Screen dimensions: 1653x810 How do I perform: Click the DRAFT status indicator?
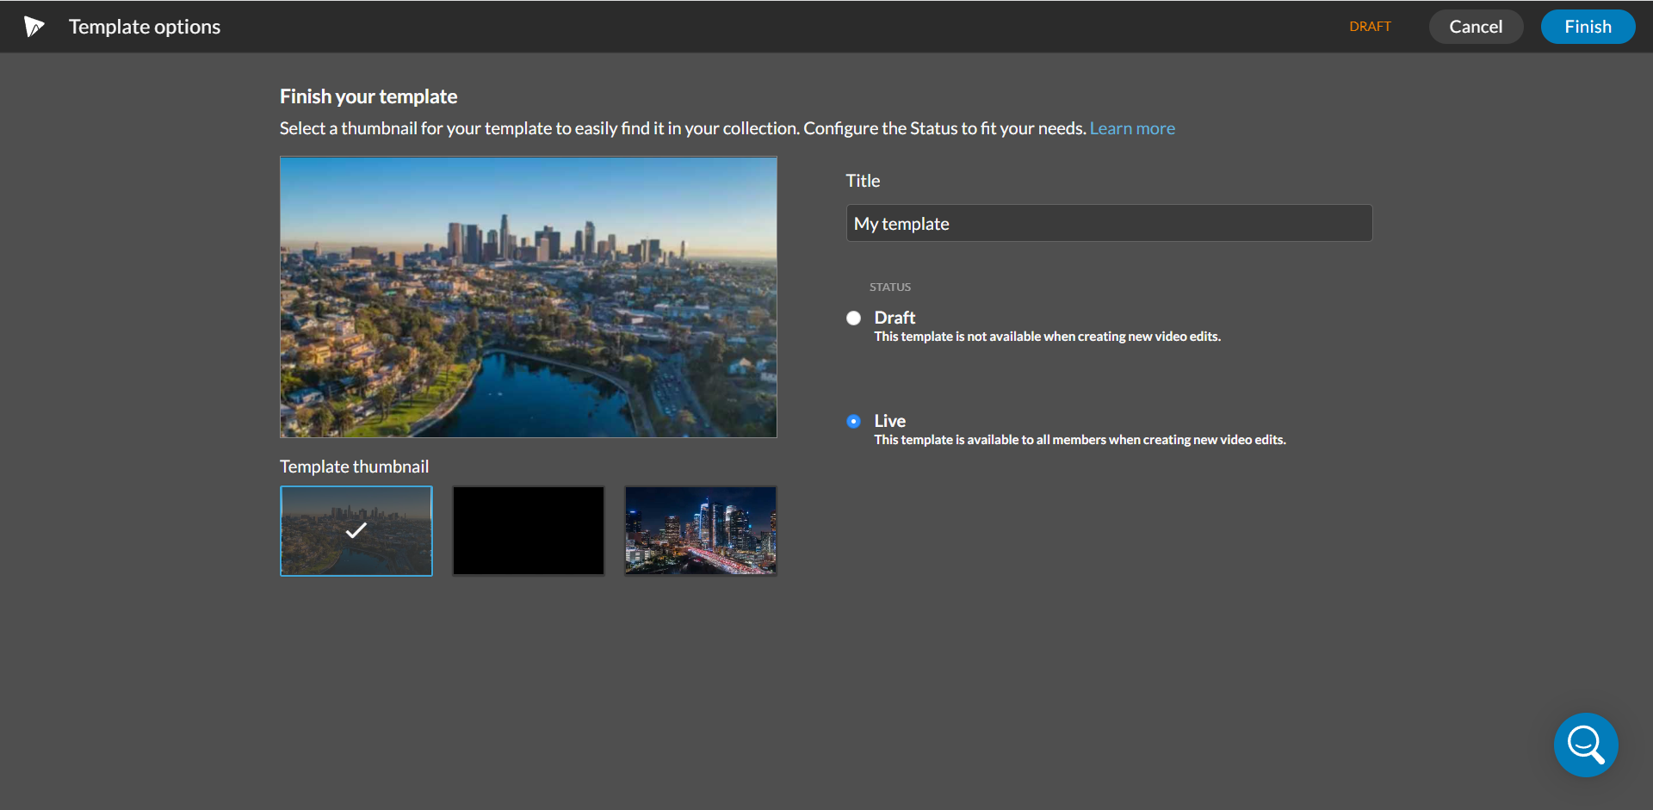(x=1370, y=26)
